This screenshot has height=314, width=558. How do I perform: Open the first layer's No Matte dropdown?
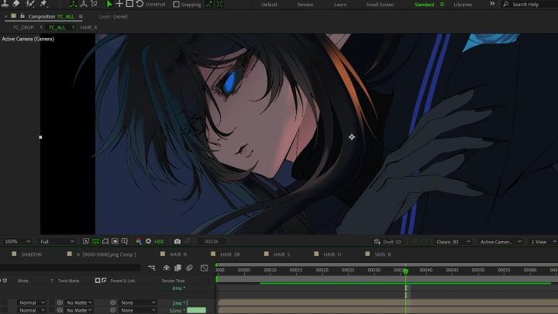tap(79, 302)
